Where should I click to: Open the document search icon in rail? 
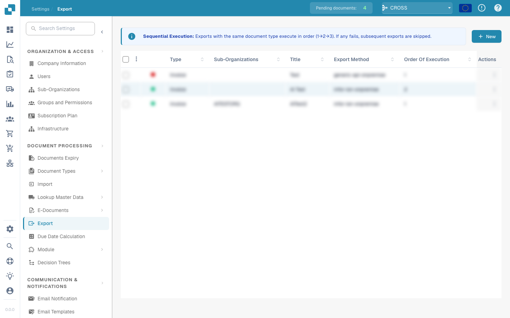[x=10, y=59]
